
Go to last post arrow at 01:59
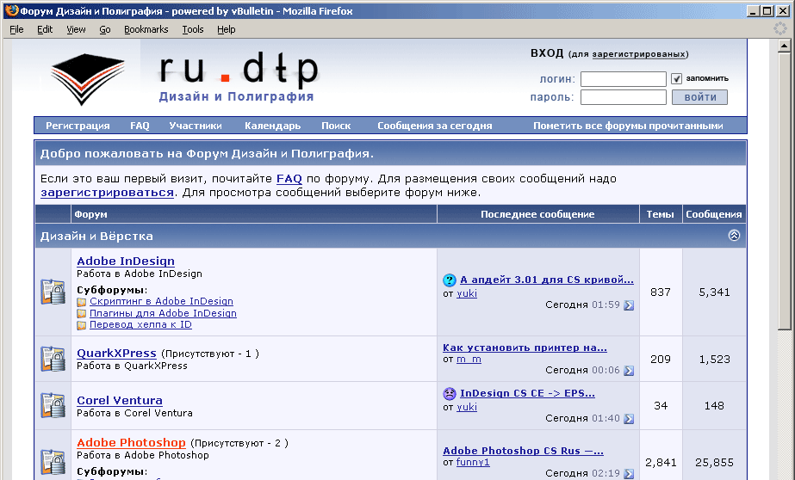[x=629, y=305]
